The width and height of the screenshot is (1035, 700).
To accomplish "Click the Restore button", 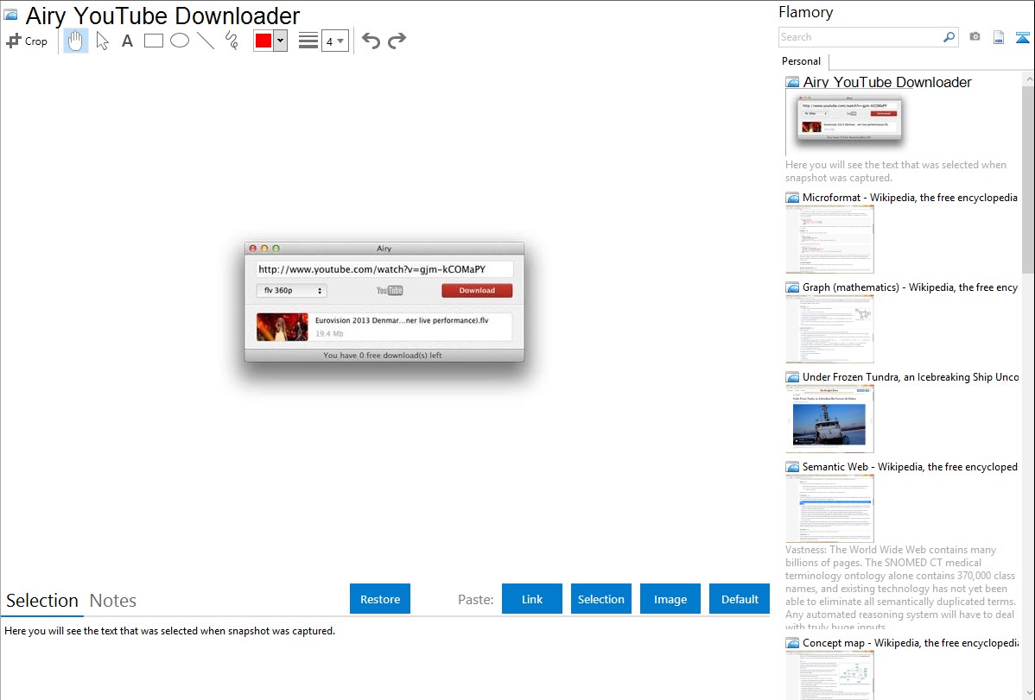I will point(380,599).
